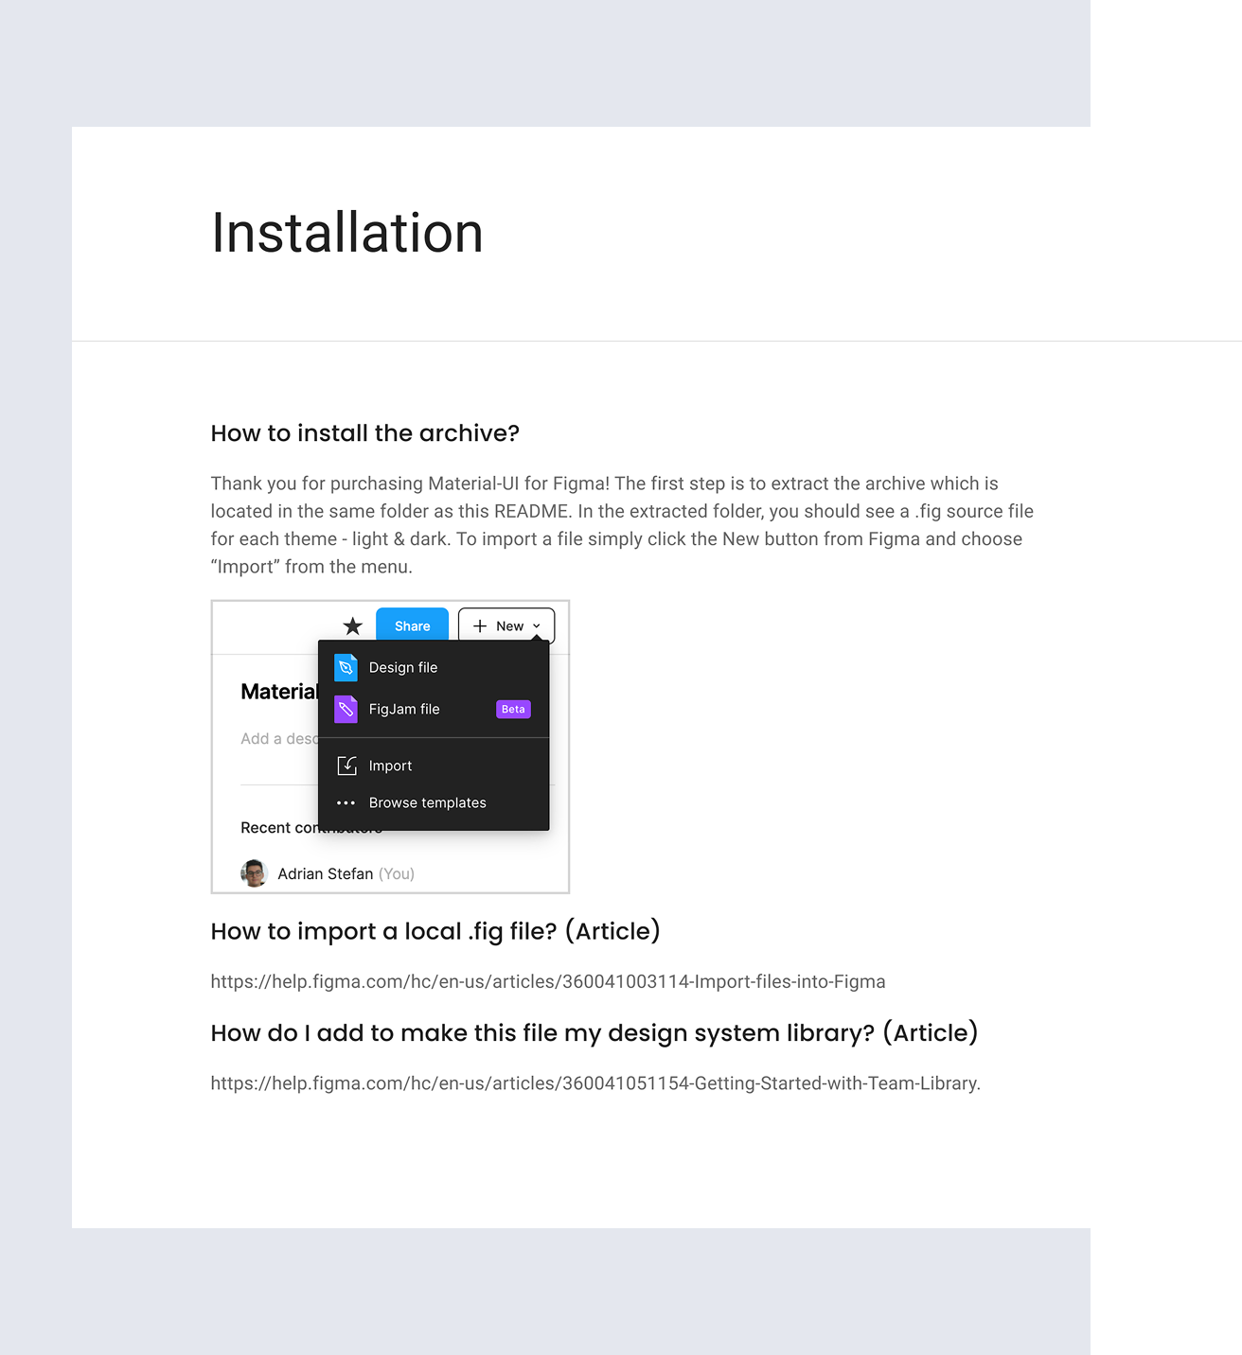Viewport: 1242px width, 1355px height.
Task: Click the design system library heading
Action: pos(594,1032)
